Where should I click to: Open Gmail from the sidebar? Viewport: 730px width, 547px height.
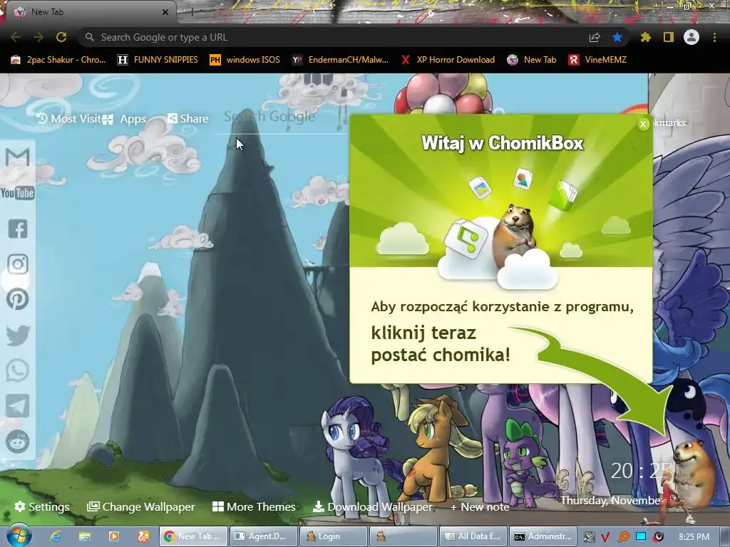tap(17, 157)
